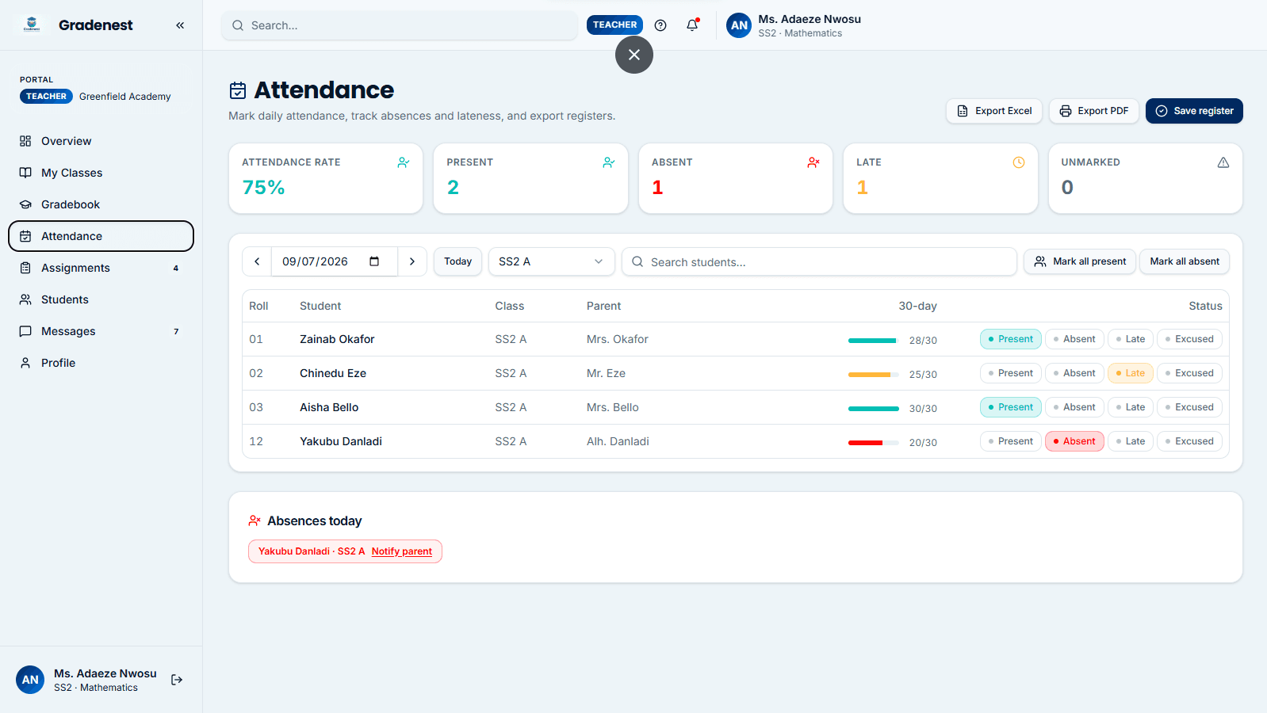Click student name Zainab Okafor
1267x713 pixels.
pos(337,339)
